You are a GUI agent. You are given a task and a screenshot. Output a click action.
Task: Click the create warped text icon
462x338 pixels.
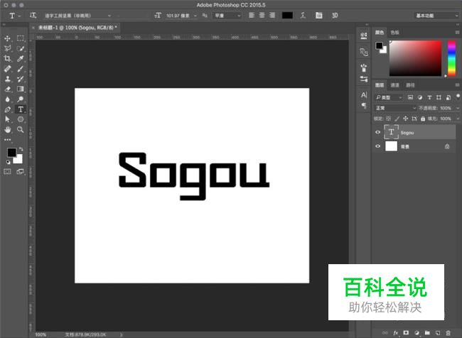tap(303, 15)
